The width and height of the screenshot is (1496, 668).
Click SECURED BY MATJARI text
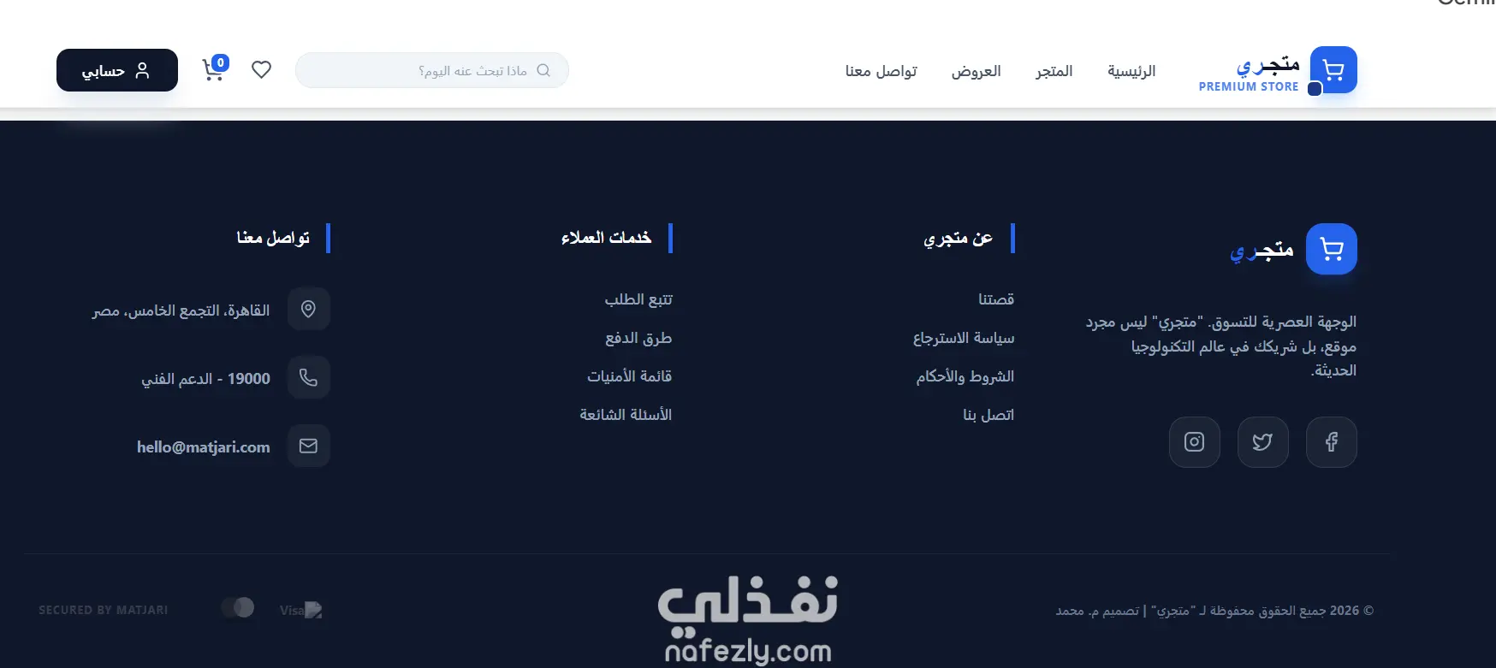(x=104, y=610)
